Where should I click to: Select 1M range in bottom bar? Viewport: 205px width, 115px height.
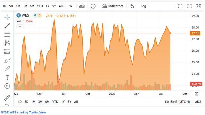pyautogui.click(x=33, y=102)
